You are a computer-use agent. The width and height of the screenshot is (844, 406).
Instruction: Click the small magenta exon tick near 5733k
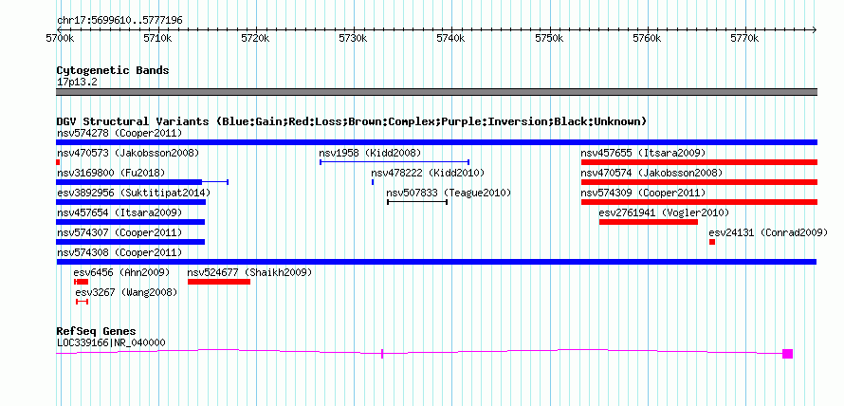tap(382, 354)
